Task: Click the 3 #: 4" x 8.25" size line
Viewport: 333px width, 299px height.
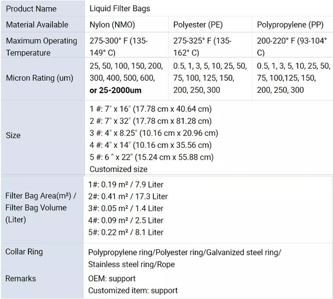Action: (154, 133)
